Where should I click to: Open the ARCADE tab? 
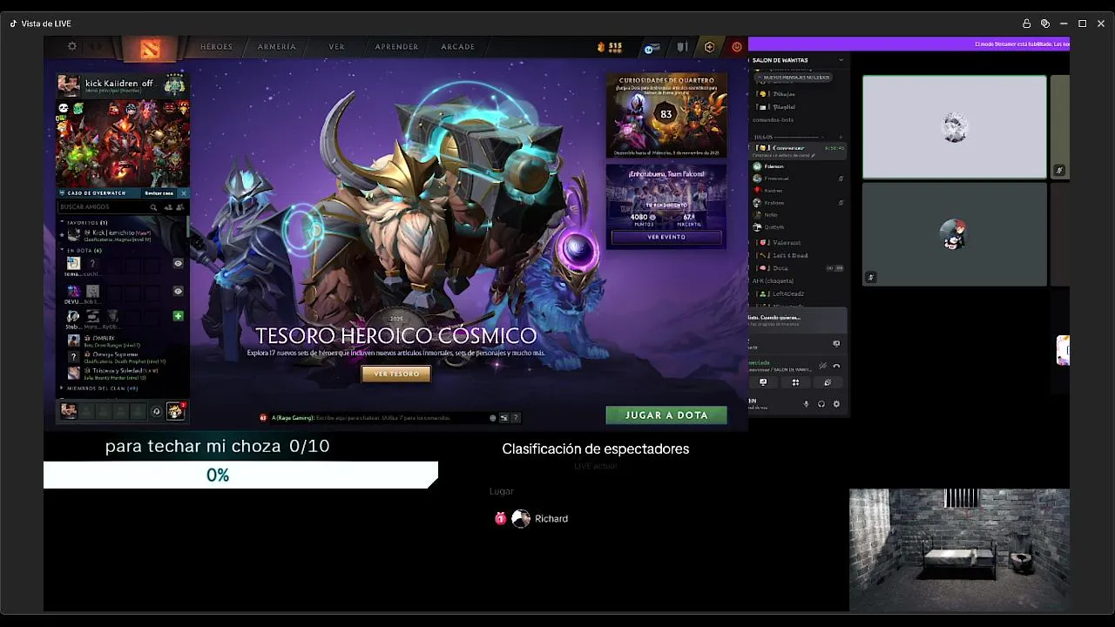457,47
